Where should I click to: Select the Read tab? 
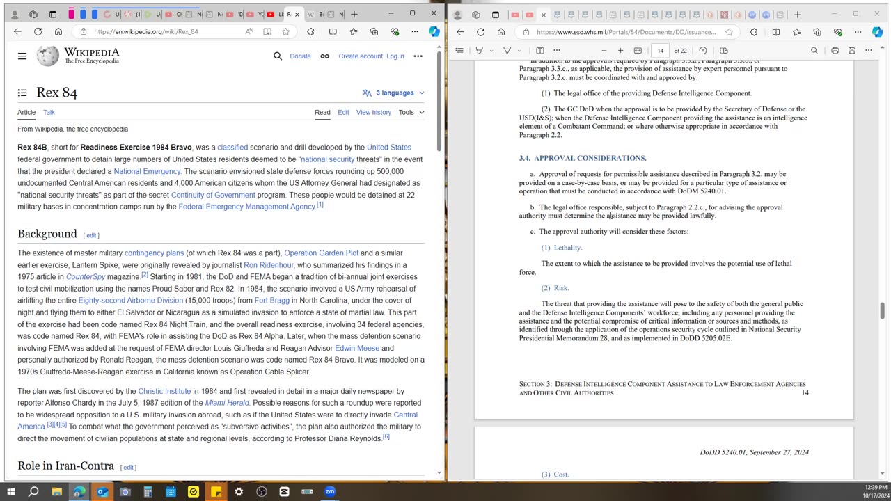click(322, 112)
